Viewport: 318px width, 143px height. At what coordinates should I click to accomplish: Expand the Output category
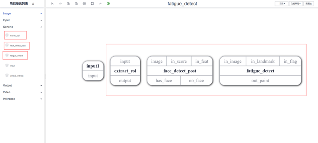41,86
